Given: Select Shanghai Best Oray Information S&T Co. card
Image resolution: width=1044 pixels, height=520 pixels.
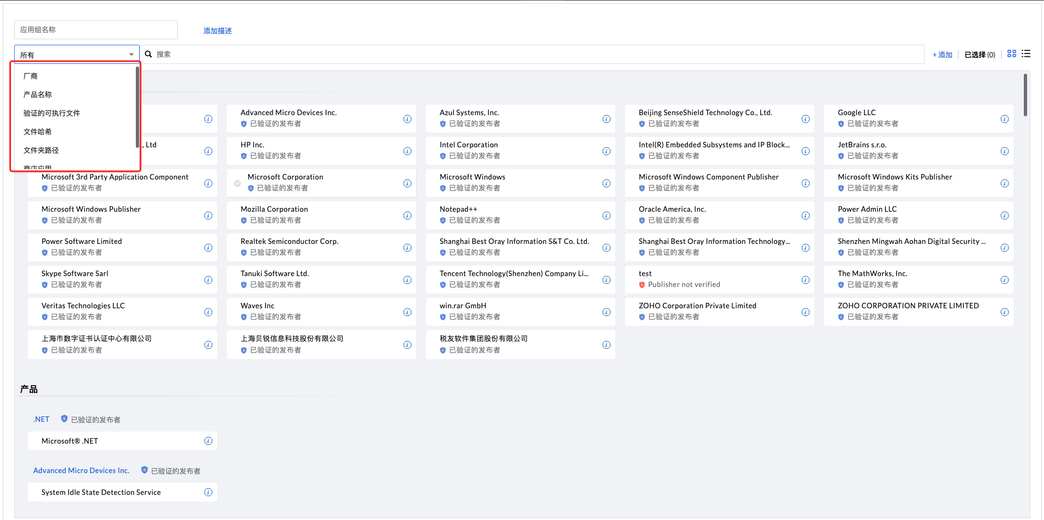Looking at the screenshot, I should 520,247.
